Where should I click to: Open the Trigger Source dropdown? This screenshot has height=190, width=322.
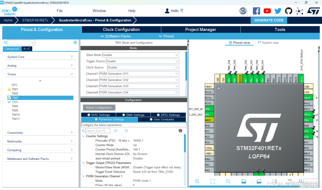pos(142,61)
